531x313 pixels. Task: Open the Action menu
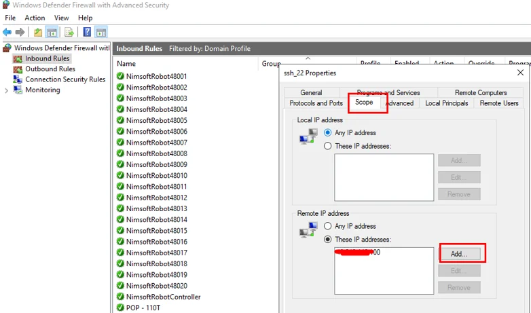(x=35, y=18)
